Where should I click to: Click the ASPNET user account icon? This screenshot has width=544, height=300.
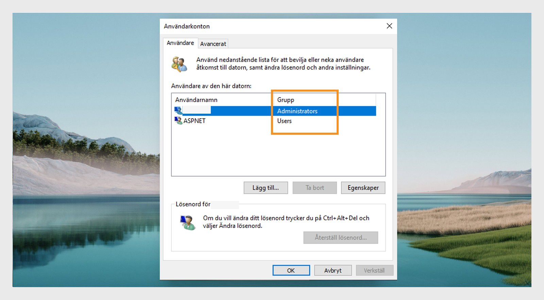(178, 120)
